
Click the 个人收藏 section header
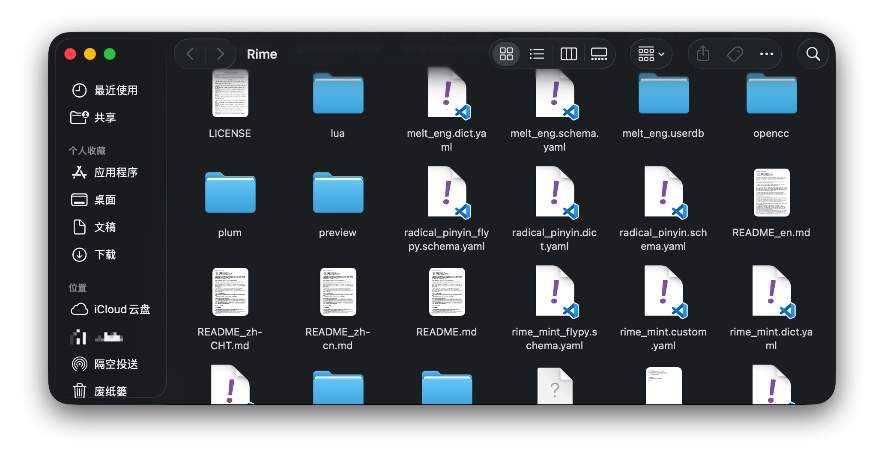tap(87, 151)
